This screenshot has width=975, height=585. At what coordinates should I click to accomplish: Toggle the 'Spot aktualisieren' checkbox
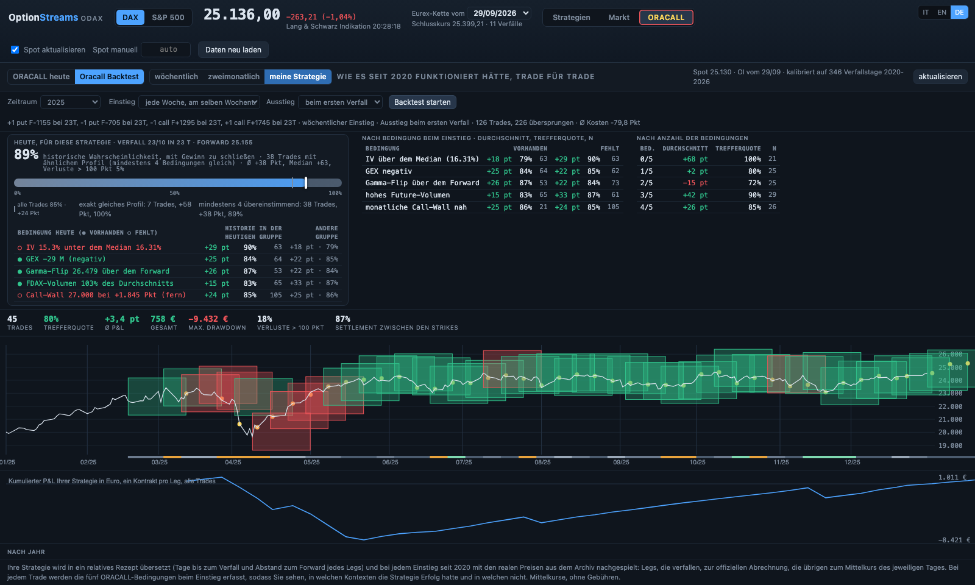(x=15, y=50)
